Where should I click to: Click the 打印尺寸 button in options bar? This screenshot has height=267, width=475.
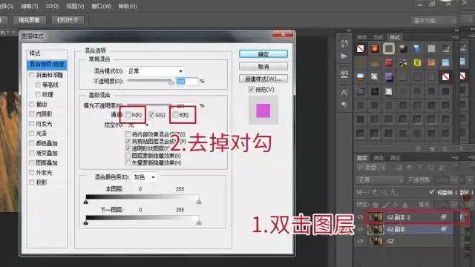(x=68, y=20)
